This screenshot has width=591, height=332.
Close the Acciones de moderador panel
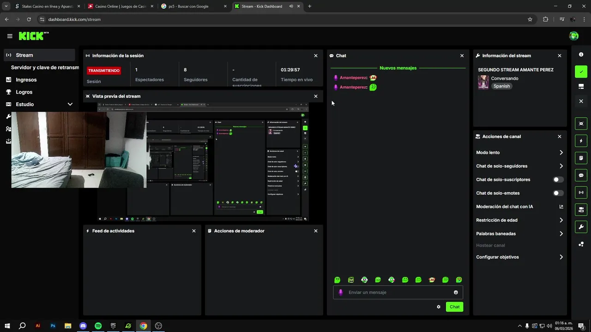coord(316,231)
